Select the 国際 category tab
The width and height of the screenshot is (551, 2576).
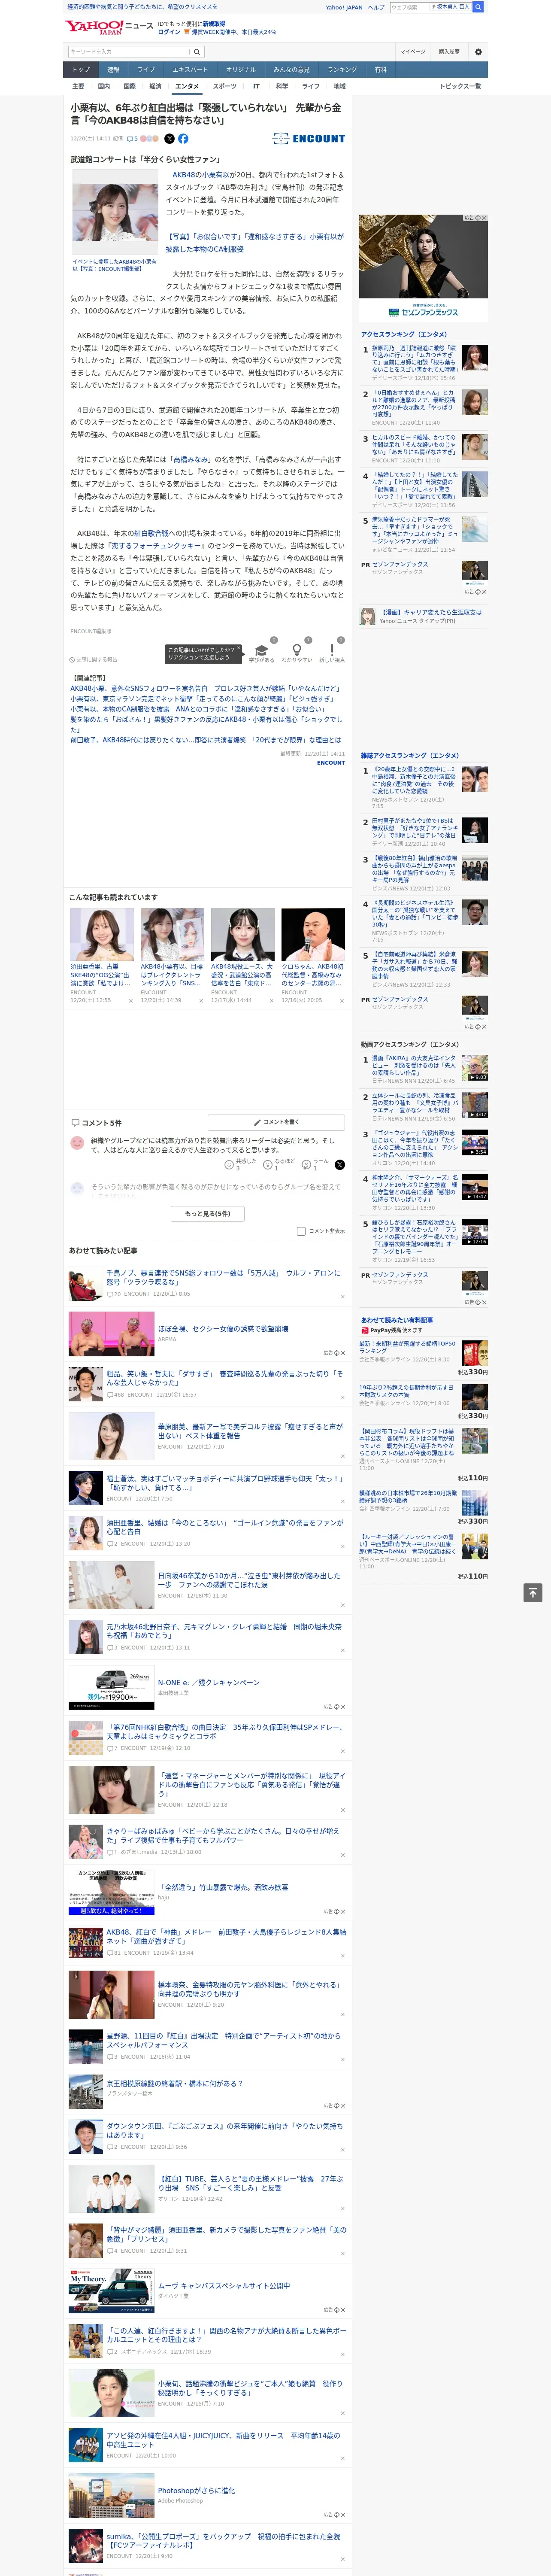pos(129,86)
